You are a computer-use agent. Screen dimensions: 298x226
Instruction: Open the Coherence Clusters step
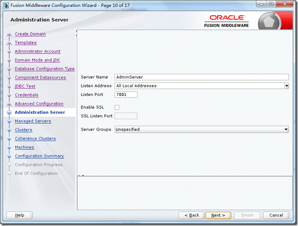click(x=35, y=139)
